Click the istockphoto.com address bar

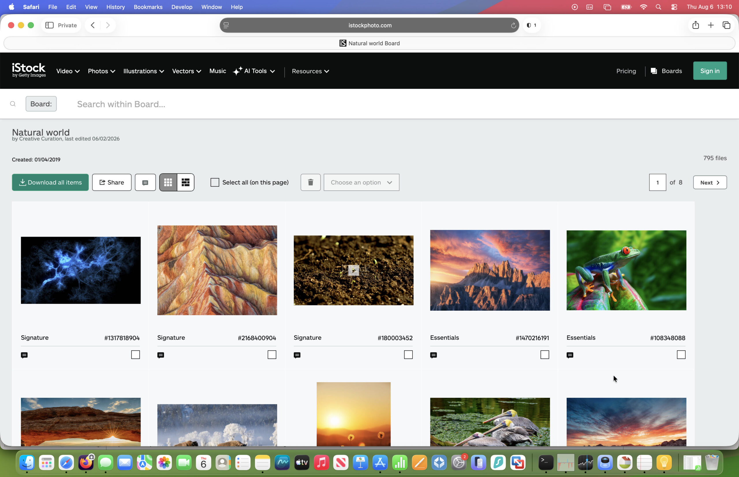[x=369, y=25]
